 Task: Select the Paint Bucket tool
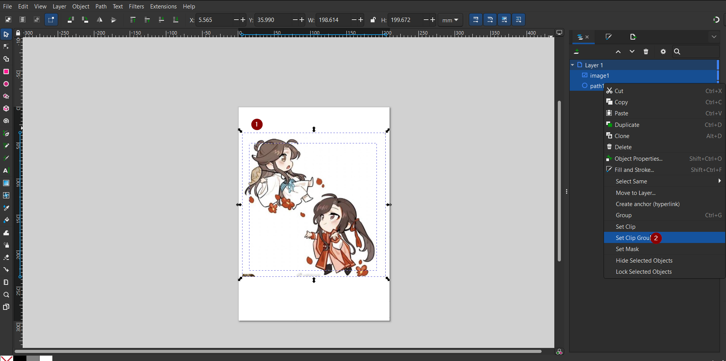pyautogui.click(x=6, y=220)
